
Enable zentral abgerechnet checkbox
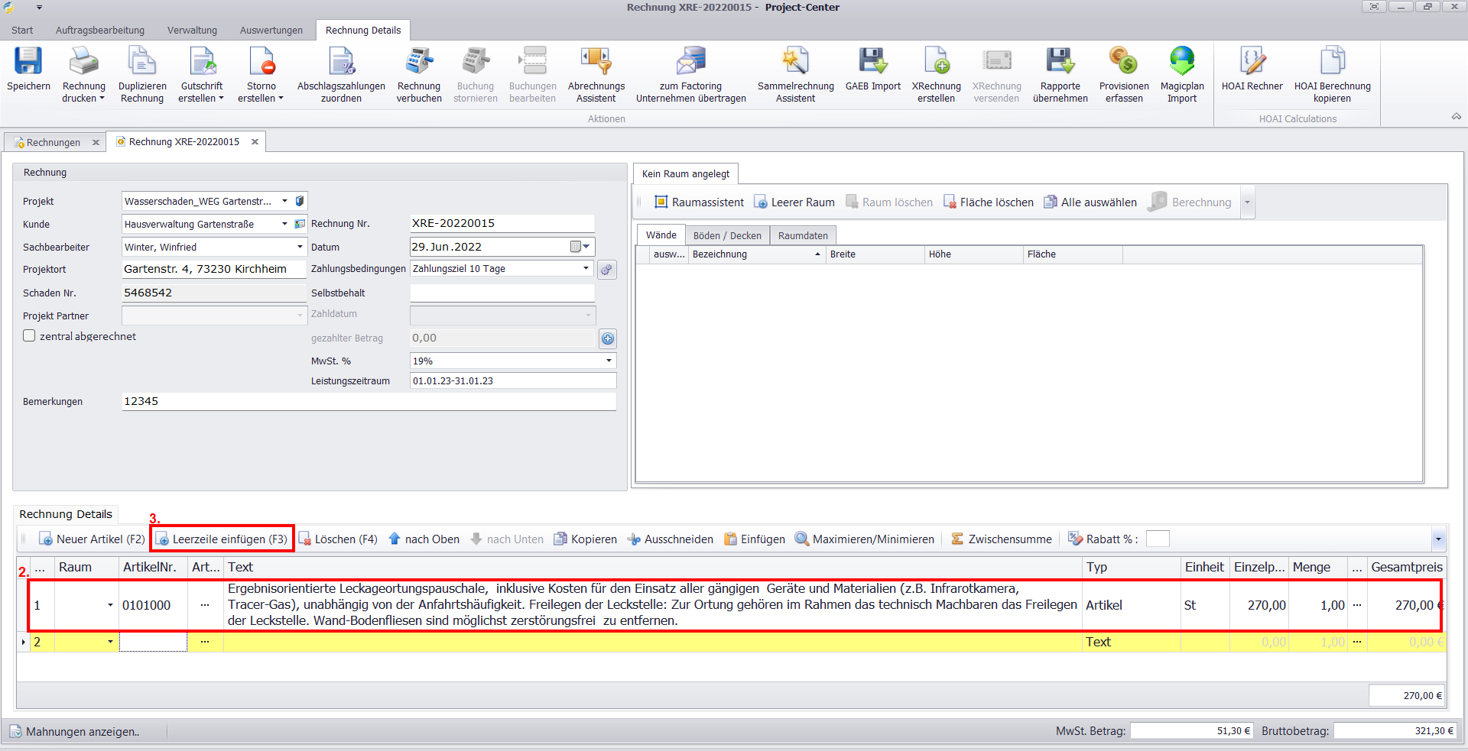tap(30, 336)
